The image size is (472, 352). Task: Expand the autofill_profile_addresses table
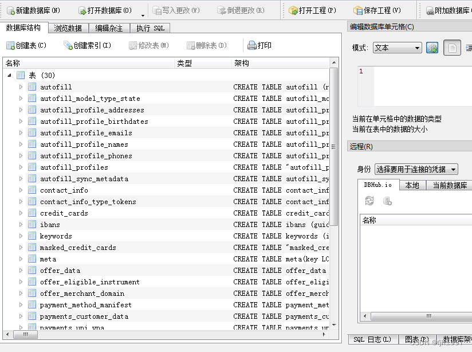click(21, 109)
